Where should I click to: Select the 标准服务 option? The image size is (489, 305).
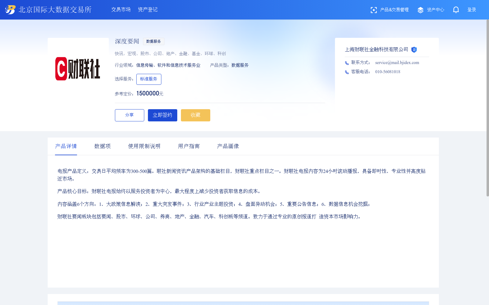coord(149,79)
